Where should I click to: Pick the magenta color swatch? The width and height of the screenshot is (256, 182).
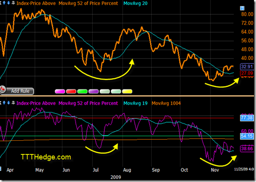(x=60, y=92)
